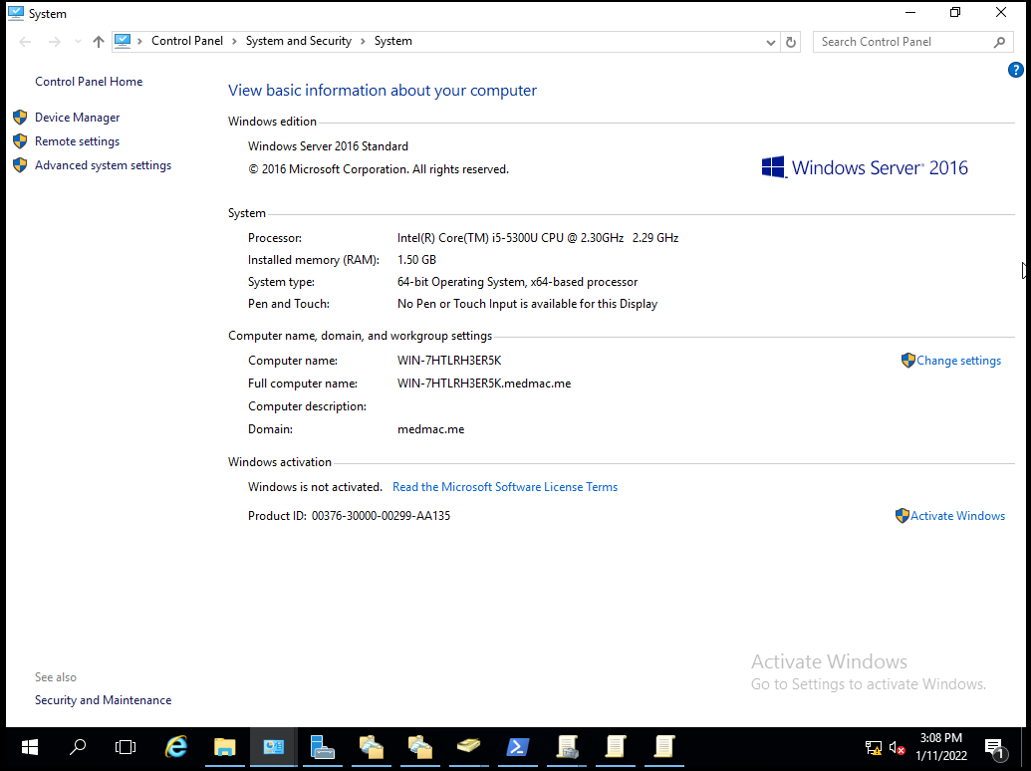Select the domain value medmac.me
The width and height of the screenshot is (1031, 771).
click(x=430, y=429)
